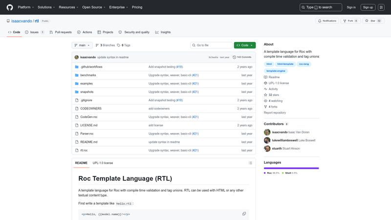
Task: Click the forks icon in About sidebar
Action: [265, 107]
